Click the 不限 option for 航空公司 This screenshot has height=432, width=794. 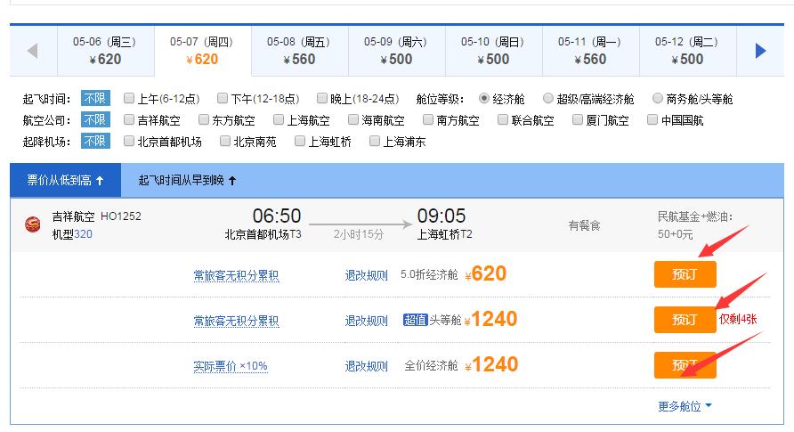(x=95, y=120)
